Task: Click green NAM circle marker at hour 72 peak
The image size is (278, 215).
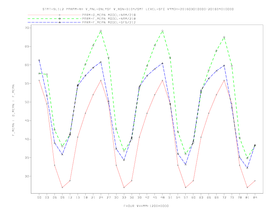Action: pos(224,37)
